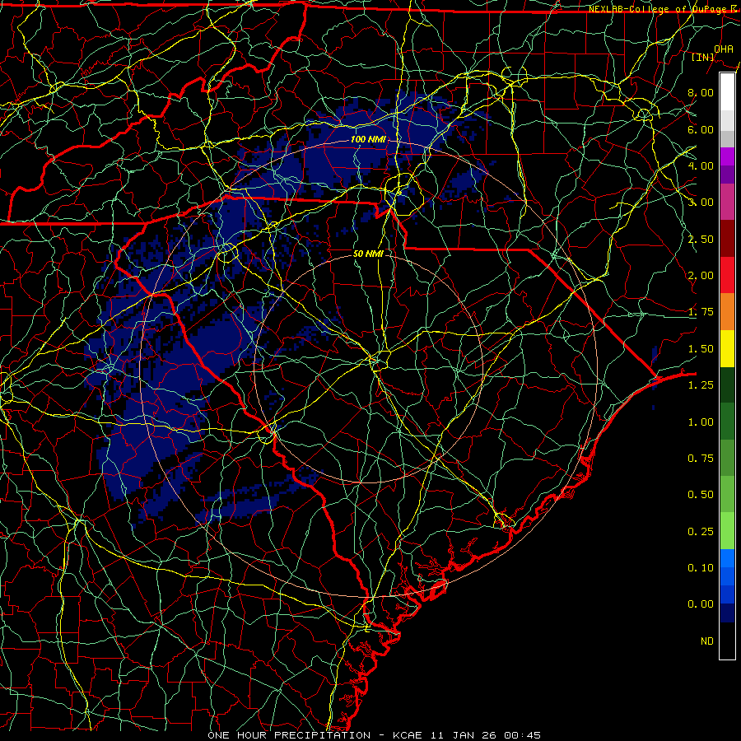Click the 0.25 legend value
The width and height of the screenshot is (741, 741).
point(701,532)
